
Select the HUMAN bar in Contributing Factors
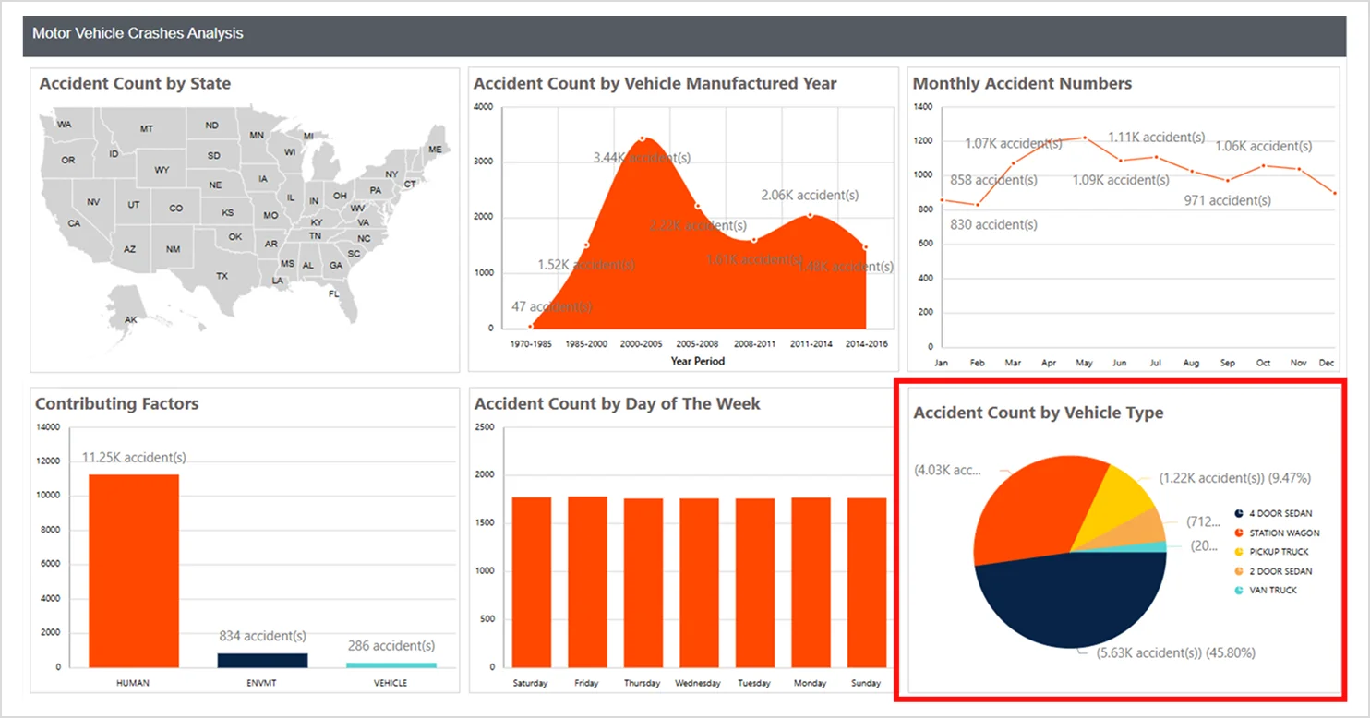pos(133,570)
